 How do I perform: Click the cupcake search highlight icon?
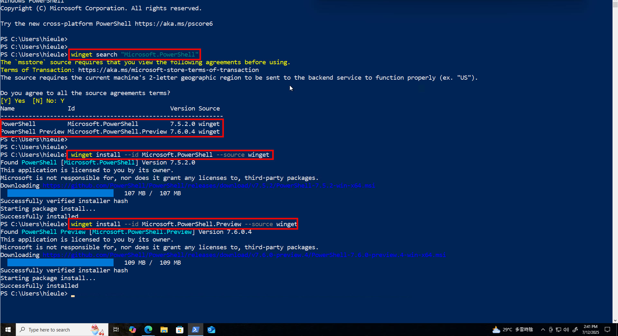tap(97, 330)
